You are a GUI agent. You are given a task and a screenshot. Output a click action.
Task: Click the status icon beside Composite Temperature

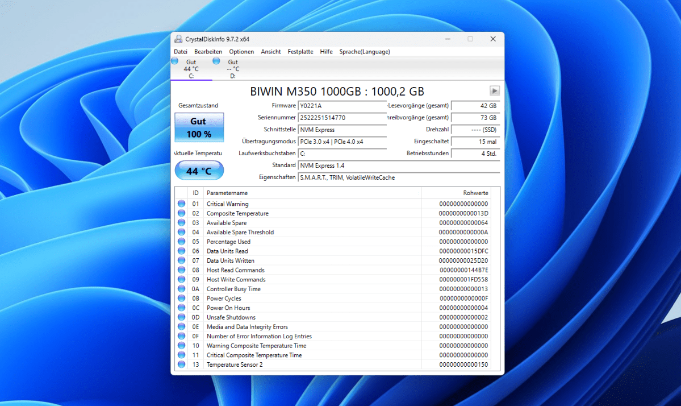(x=182, y=213)
